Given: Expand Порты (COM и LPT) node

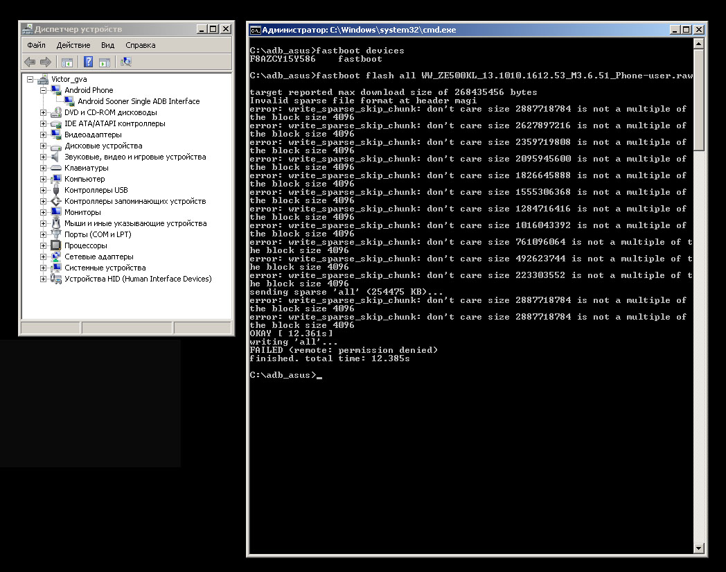Looking at the screenshot, I should coord(43,234).
